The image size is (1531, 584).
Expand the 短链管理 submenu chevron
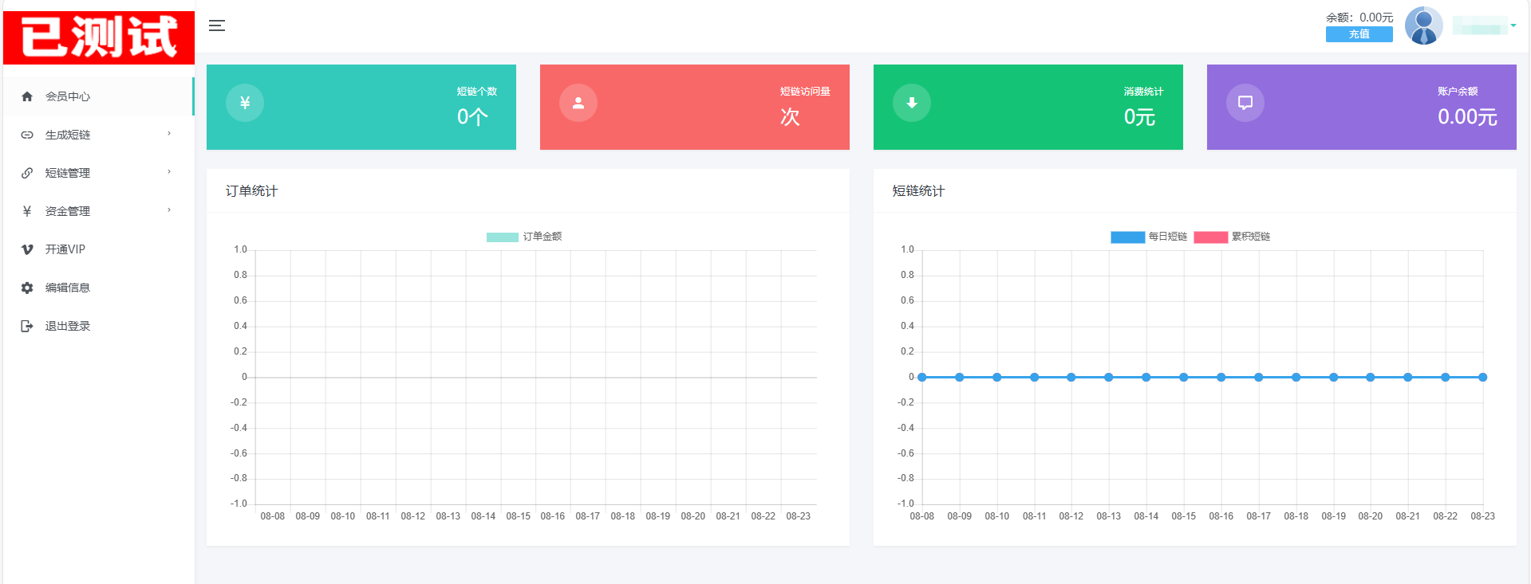[169, 172]
